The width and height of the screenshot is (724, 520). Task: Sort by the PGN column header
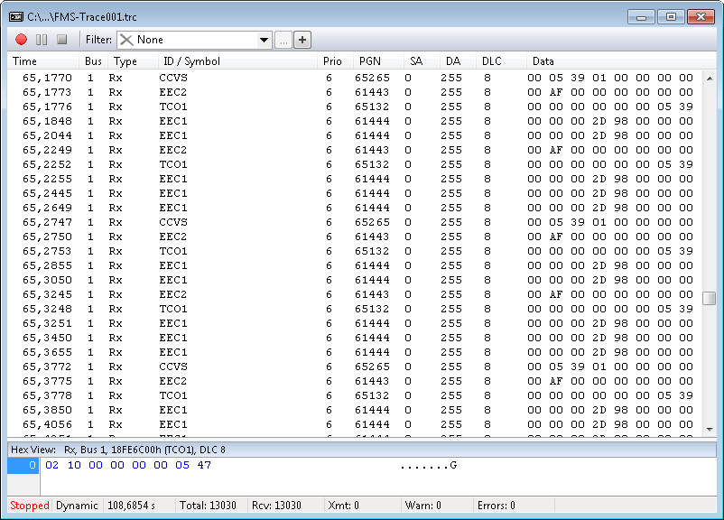378,61
